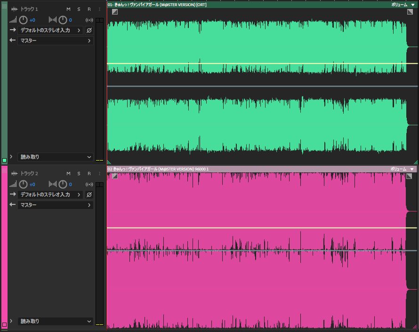Click Track 2 input arrow icon
This screenshot has width=419, height=332.
(13, 194)
